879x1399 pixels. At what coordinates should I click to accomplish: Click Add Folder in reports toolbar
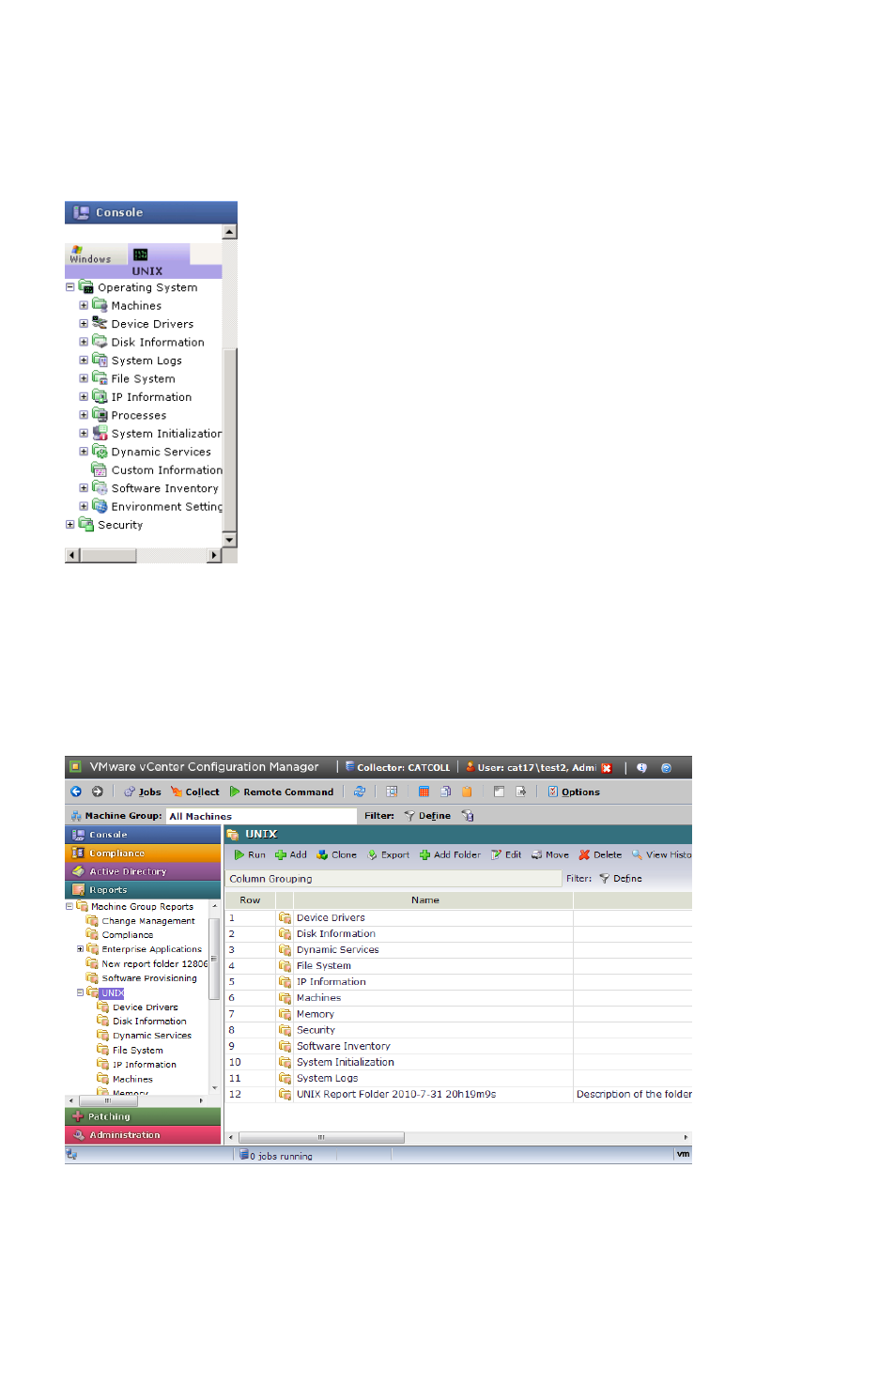tap(450, 855)
